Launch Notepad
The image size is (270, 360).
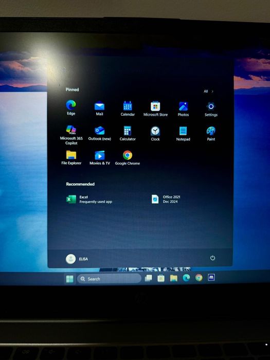coord(183,133)
